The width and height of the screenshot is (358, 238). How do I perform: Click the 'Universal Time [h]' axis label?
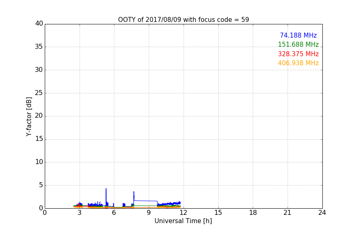[x=183, y=221]
